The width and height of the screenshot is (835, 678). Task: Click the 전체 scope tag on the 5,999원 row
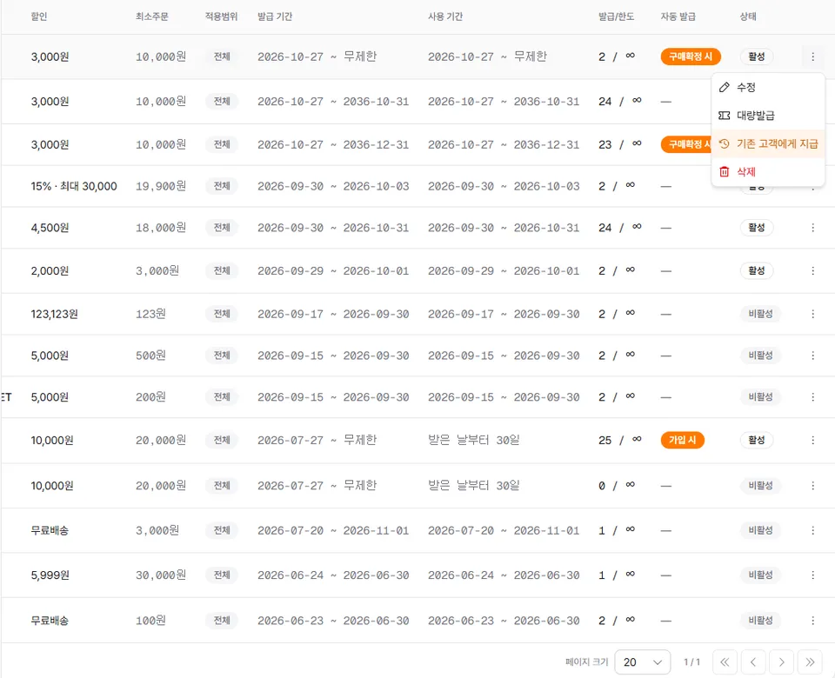tap(222, 575)
